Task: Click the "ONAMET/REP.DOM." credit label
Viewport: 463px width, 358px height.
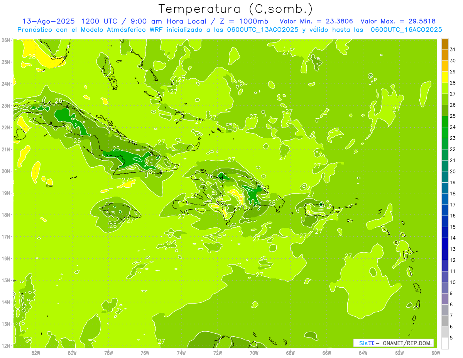Action: tap(407, 343)
